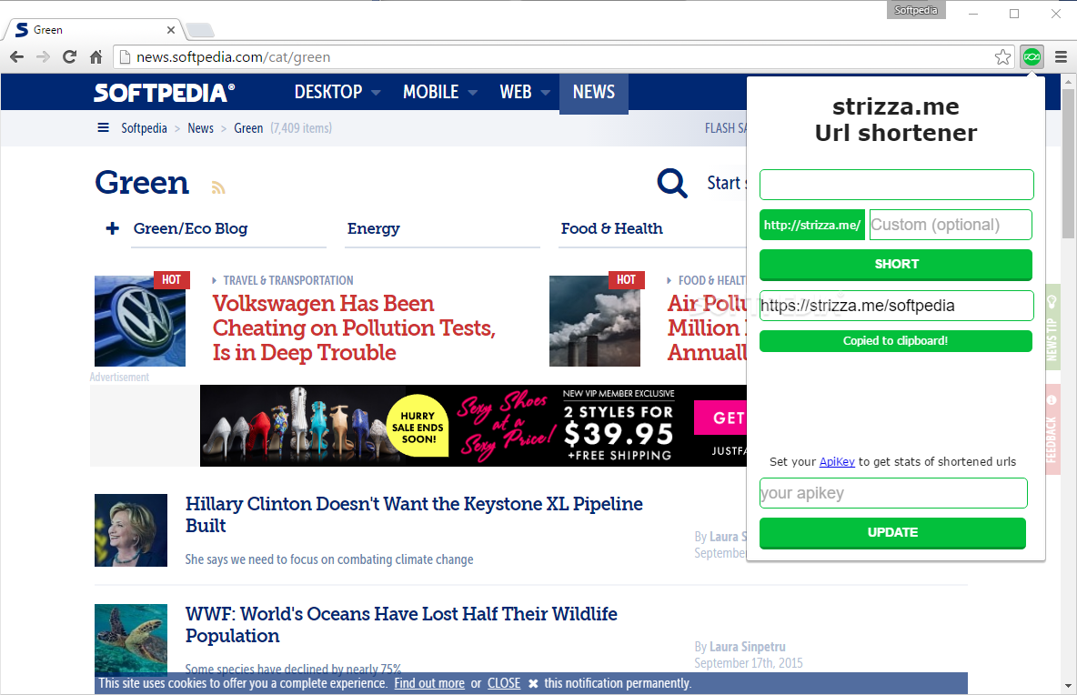1077x695 pixels.
Task: Click the Softpedia logo
Action: point(164,93)
